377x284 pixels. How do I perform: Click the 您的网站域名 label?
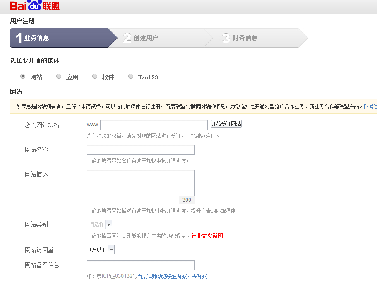click(x=42, y=125)
